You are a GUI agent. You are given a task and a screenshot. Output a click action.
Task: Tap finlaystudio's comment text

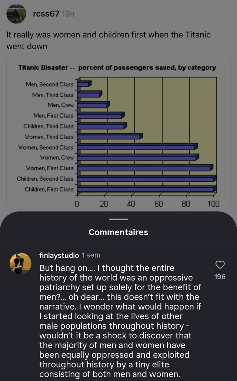[x=120, y=321]
